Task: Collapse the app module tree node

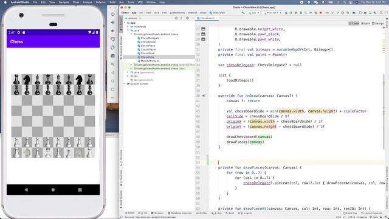Action: point(125,23)
